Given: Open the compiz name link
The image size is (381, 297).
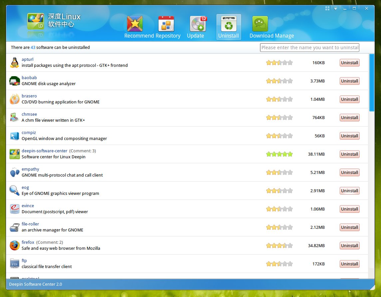Looking at the screenshot, I should [29, 132].
